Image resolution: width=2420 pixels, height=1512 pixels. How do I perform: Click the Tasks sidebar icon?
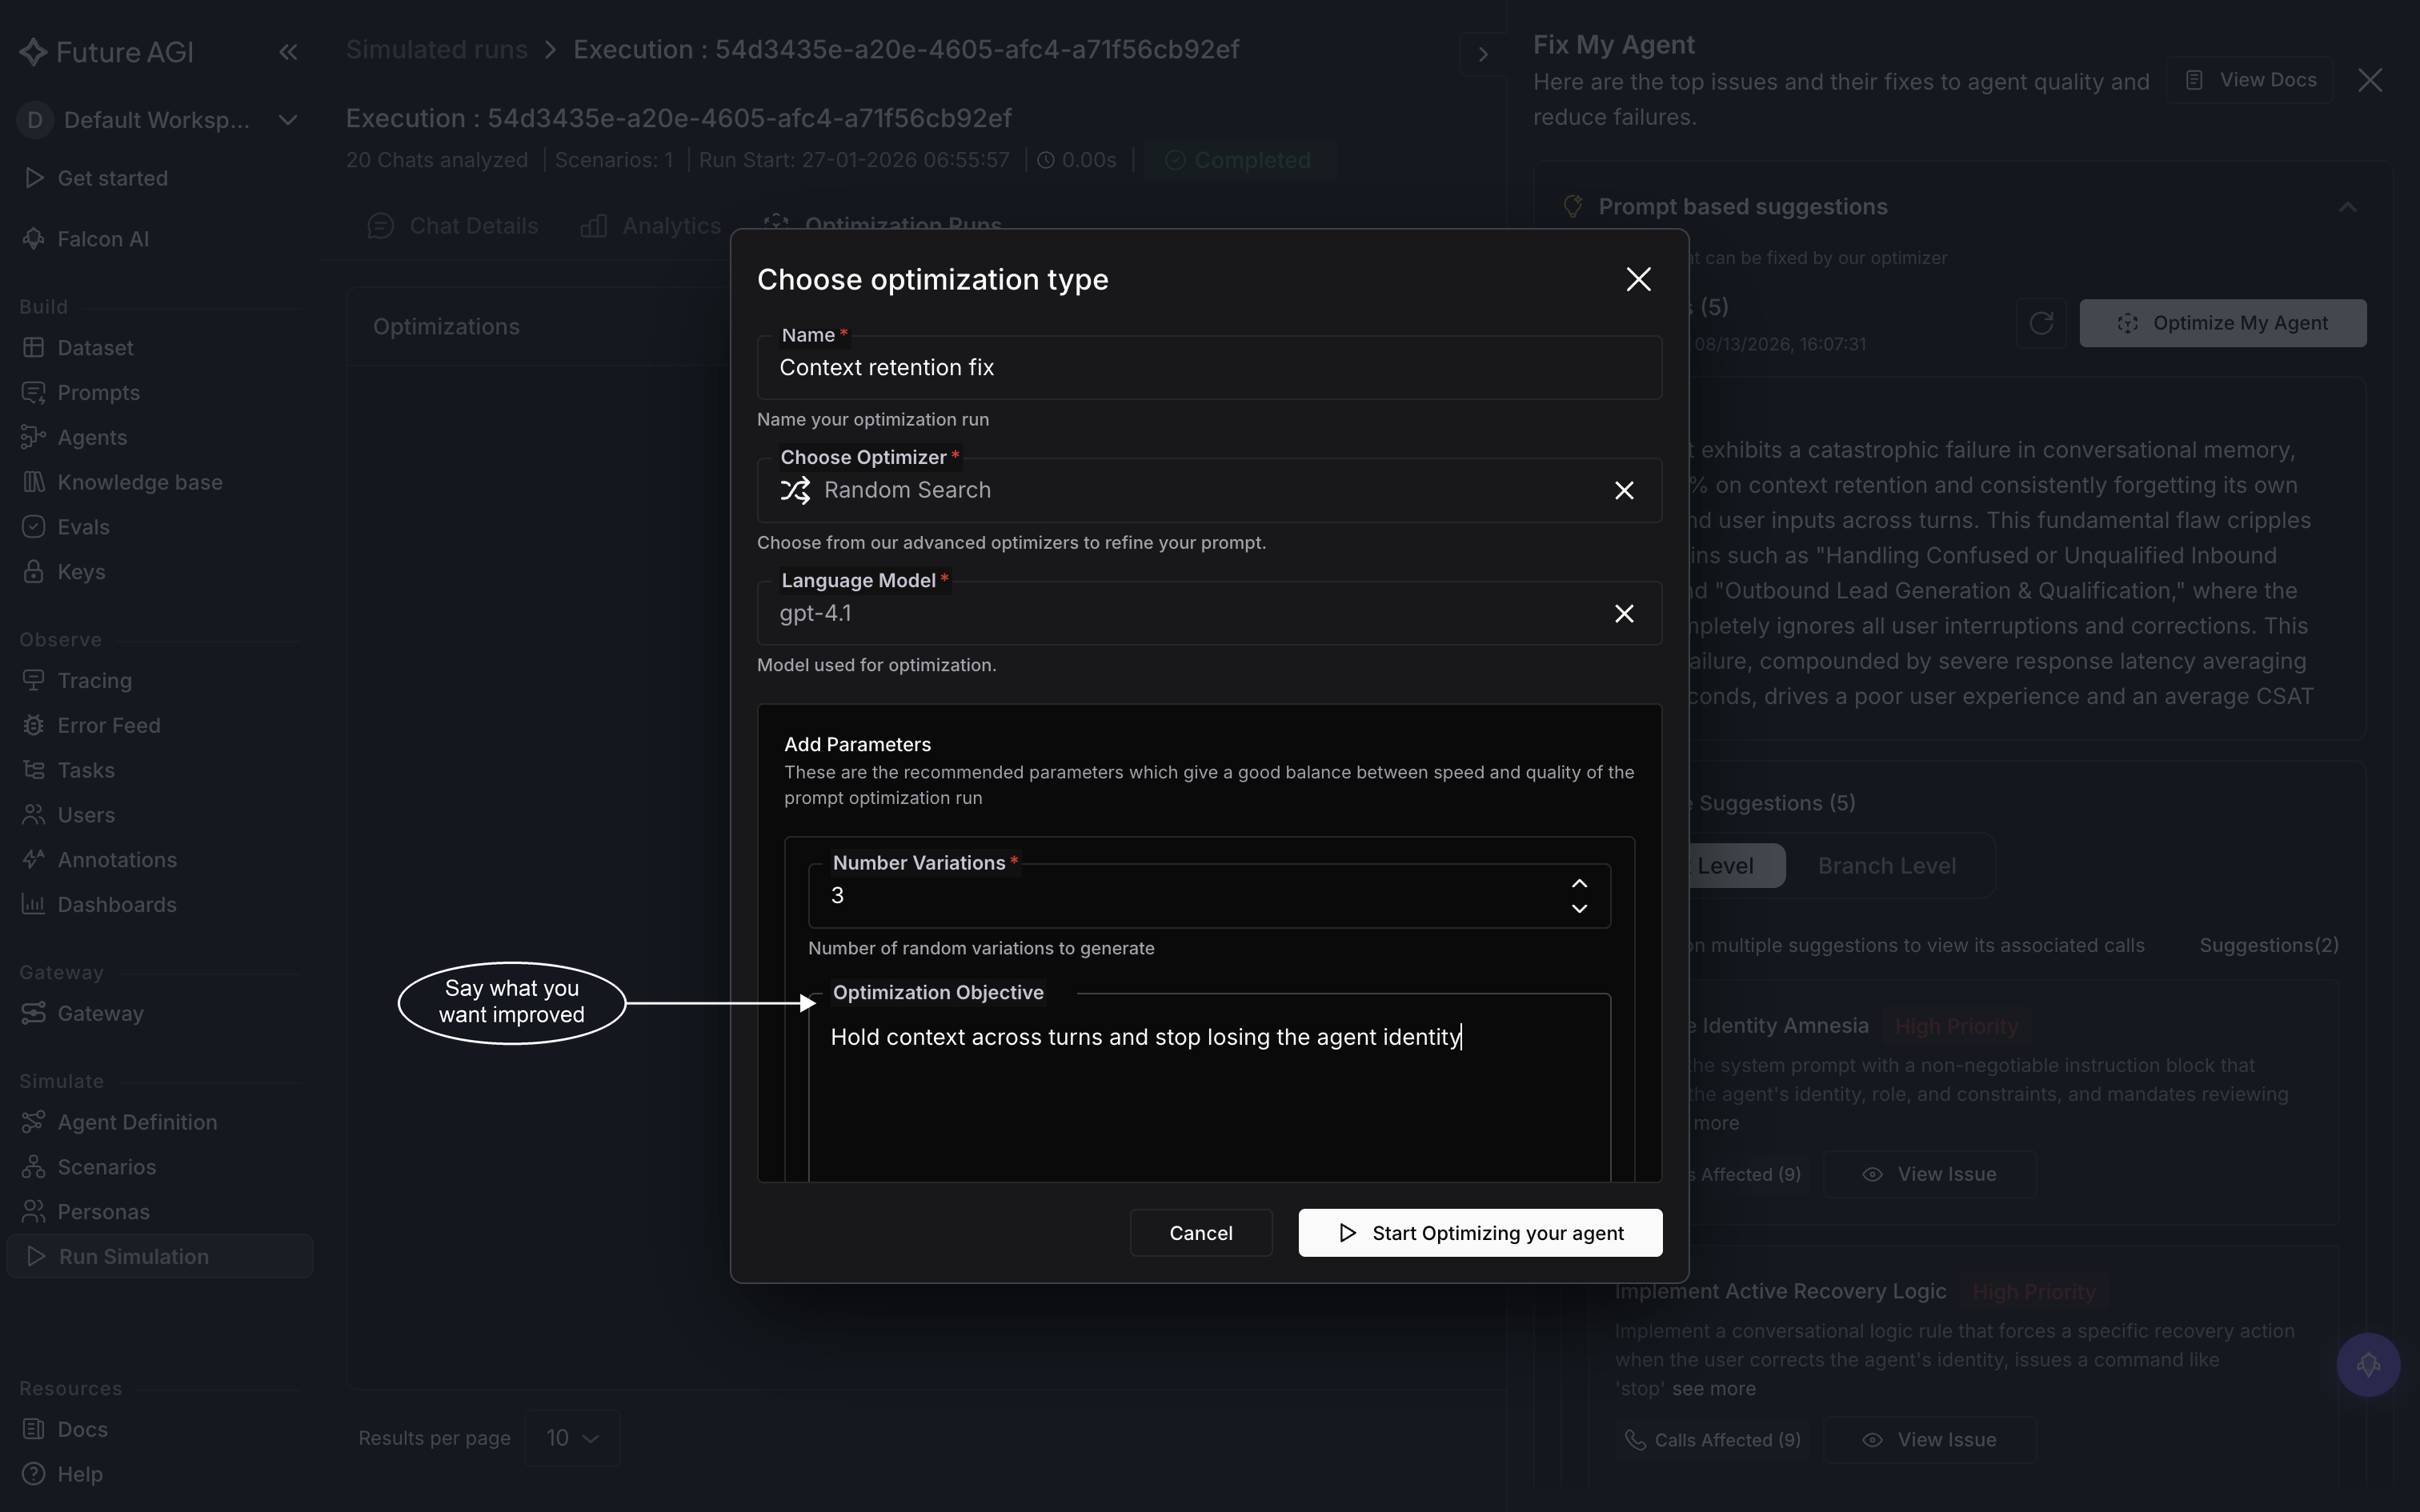pos(33,770)
